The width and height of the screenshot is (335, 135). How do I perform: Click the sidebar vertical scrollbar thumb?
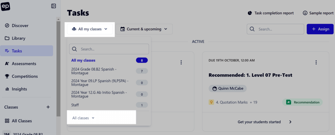tap(59, 68)
